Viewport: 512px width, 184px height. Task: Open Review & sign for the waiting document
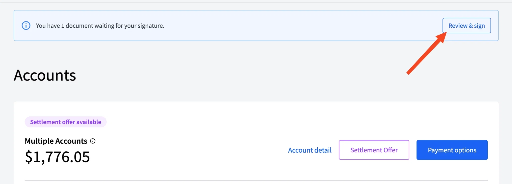coord(466,25)
